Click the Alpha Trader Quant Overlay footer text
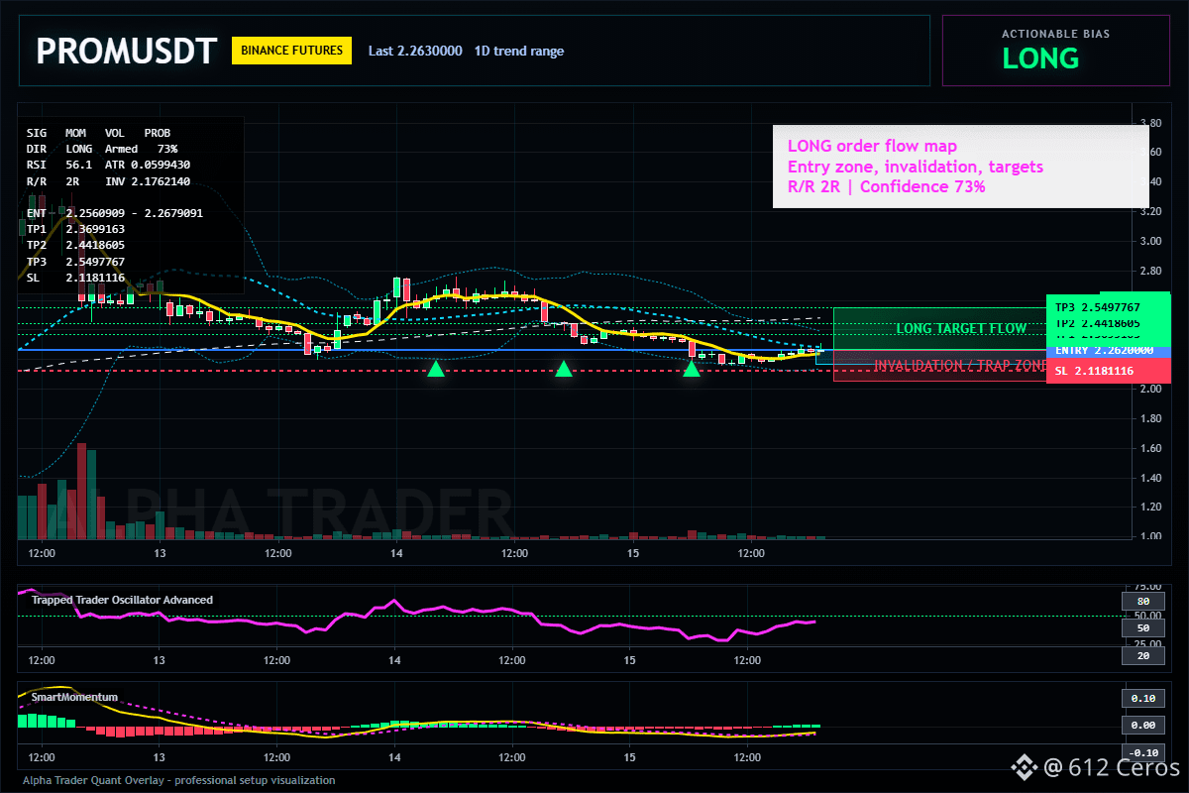1189x793 pixels. pyautogui.click(x=178, y=780)
